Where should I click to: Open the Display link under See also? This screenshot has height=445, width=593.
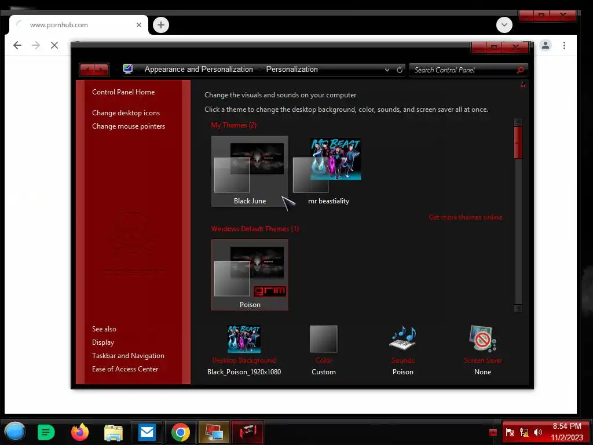click(x=103, y=342)
